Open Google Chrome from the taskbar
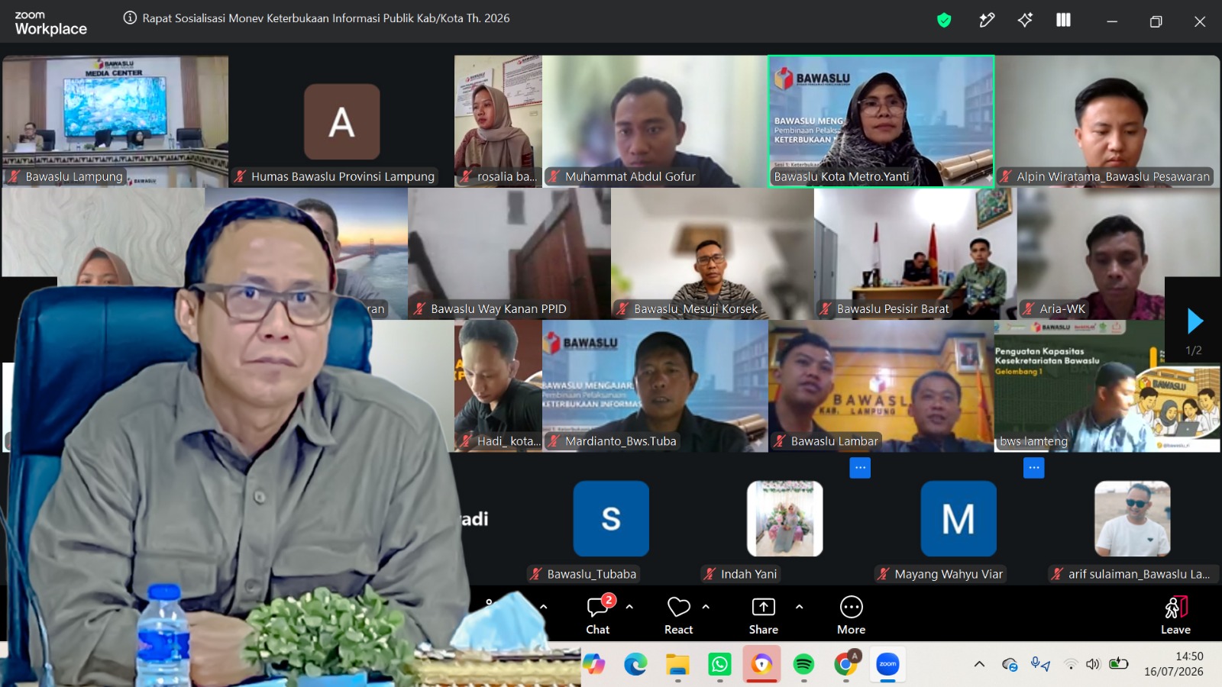Screen dimensions: 1222x687 [x=845, y=664]
